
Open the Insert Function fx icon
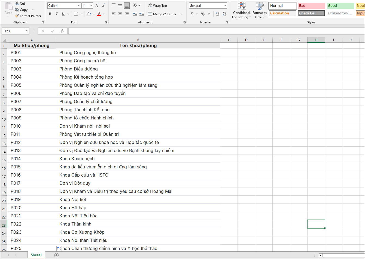pyautogui.click(x=62, y=31)
